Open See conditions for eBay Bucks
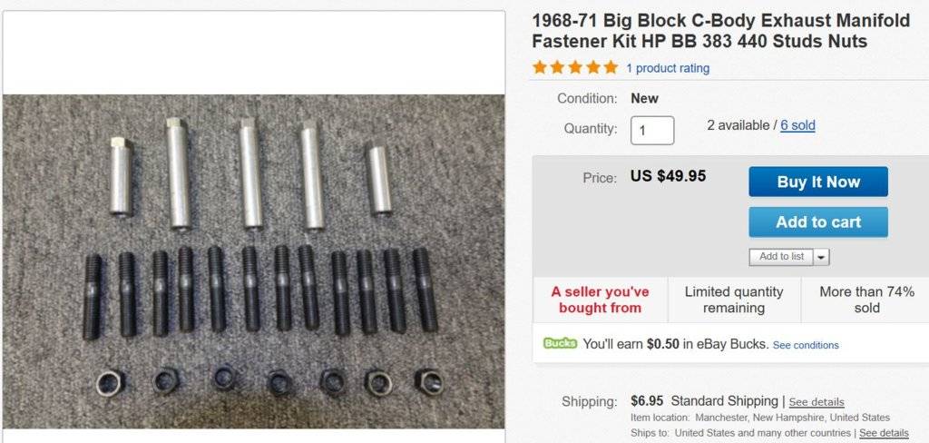Viewport: 929px width, 443px height. click(x=806, y=345)
